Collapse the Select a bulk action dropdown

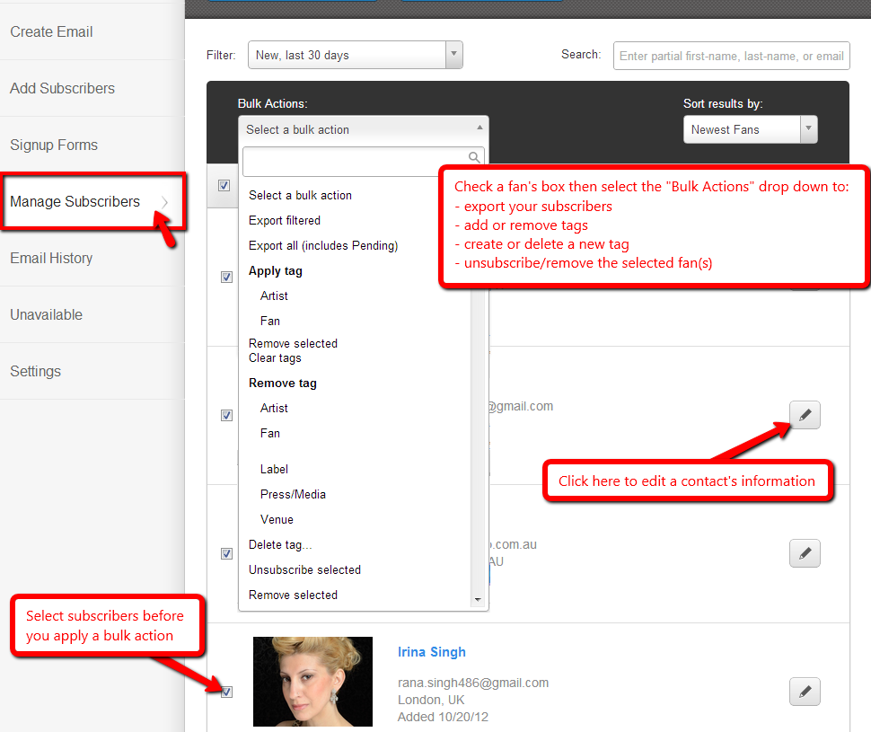tap(363, 129)
